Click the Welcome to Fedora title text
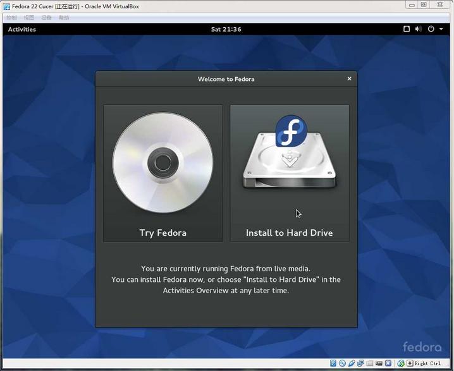 point(226,79)
